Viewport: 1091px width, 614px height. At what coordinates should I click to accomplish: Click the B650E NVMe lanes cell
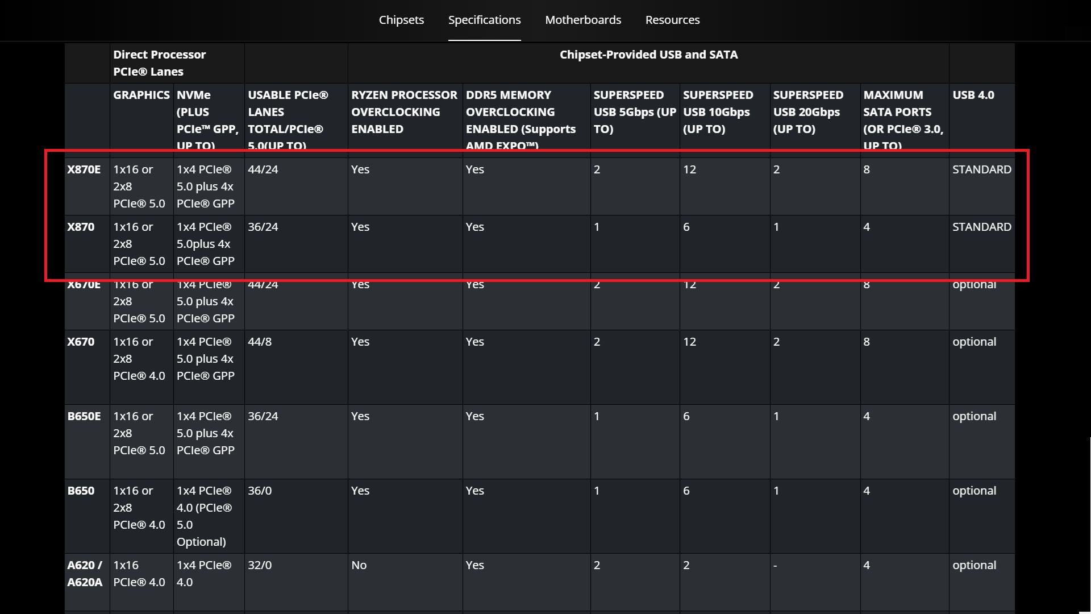(205, 433)
